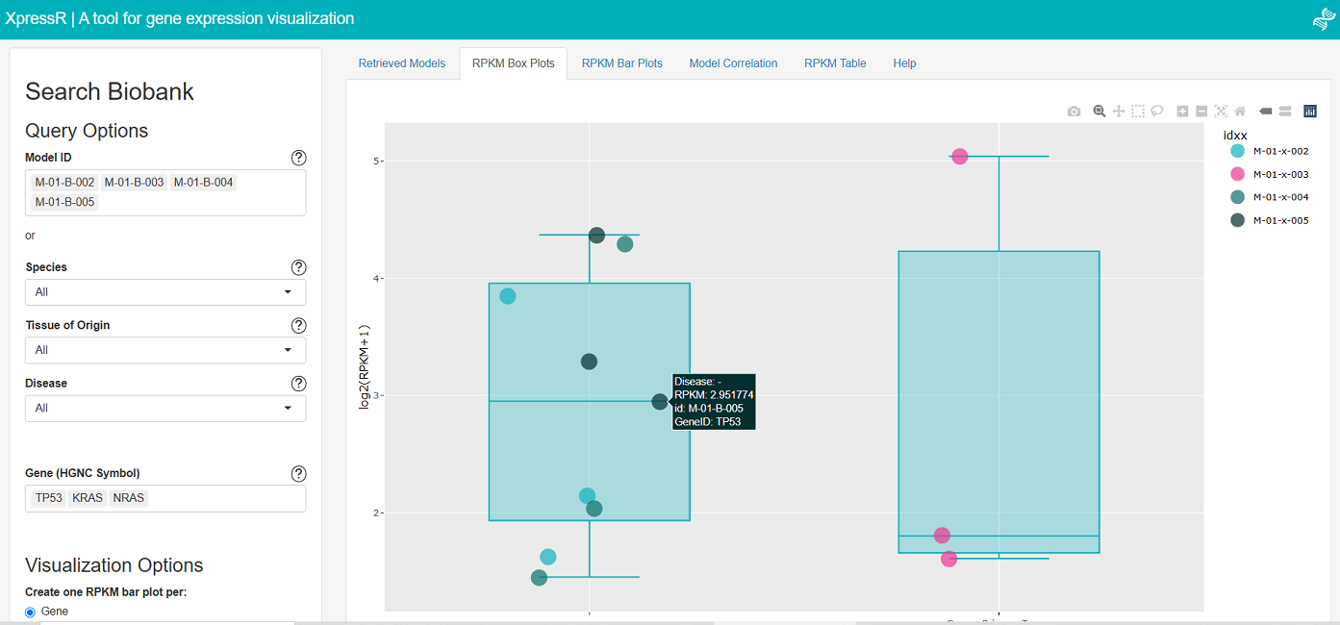Image resolution: width=1340 pixels, height=625 pixels.
Task: Open the Disease dropdown
Action: (165, 408)
